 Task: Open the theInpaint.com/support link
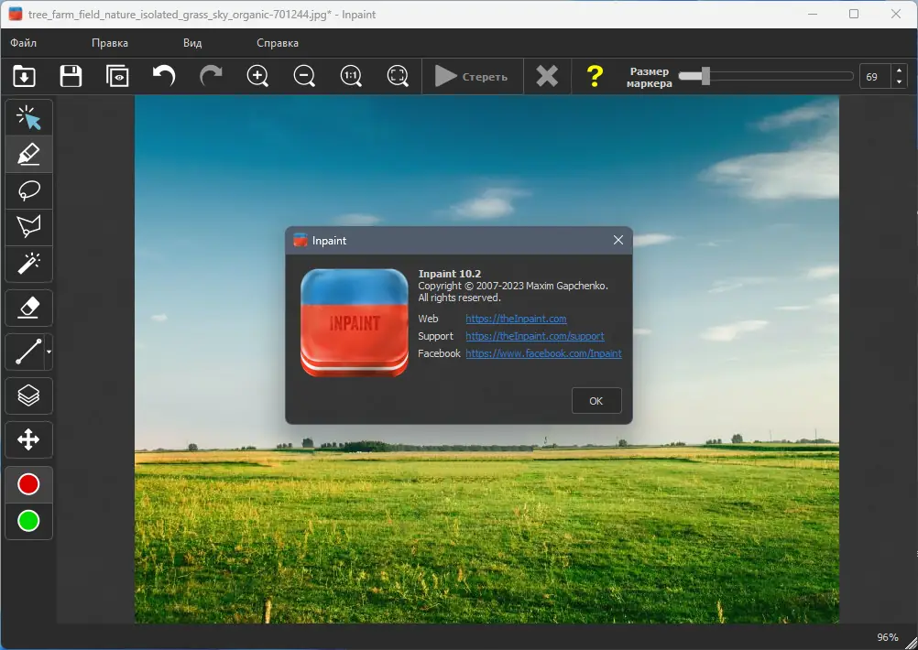click(x=535, y=336)
